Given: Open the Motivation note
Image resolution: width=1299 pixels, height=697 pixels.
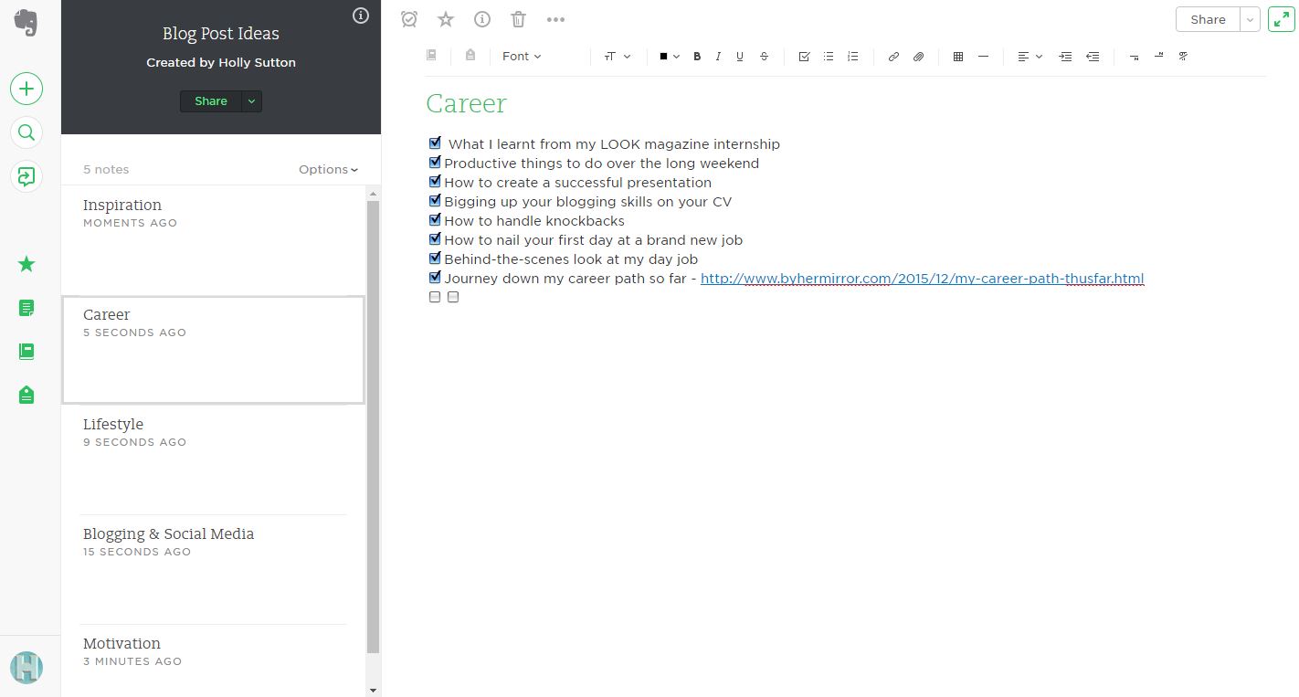Looking at the screenshot, I should click(x=214, y=660).
